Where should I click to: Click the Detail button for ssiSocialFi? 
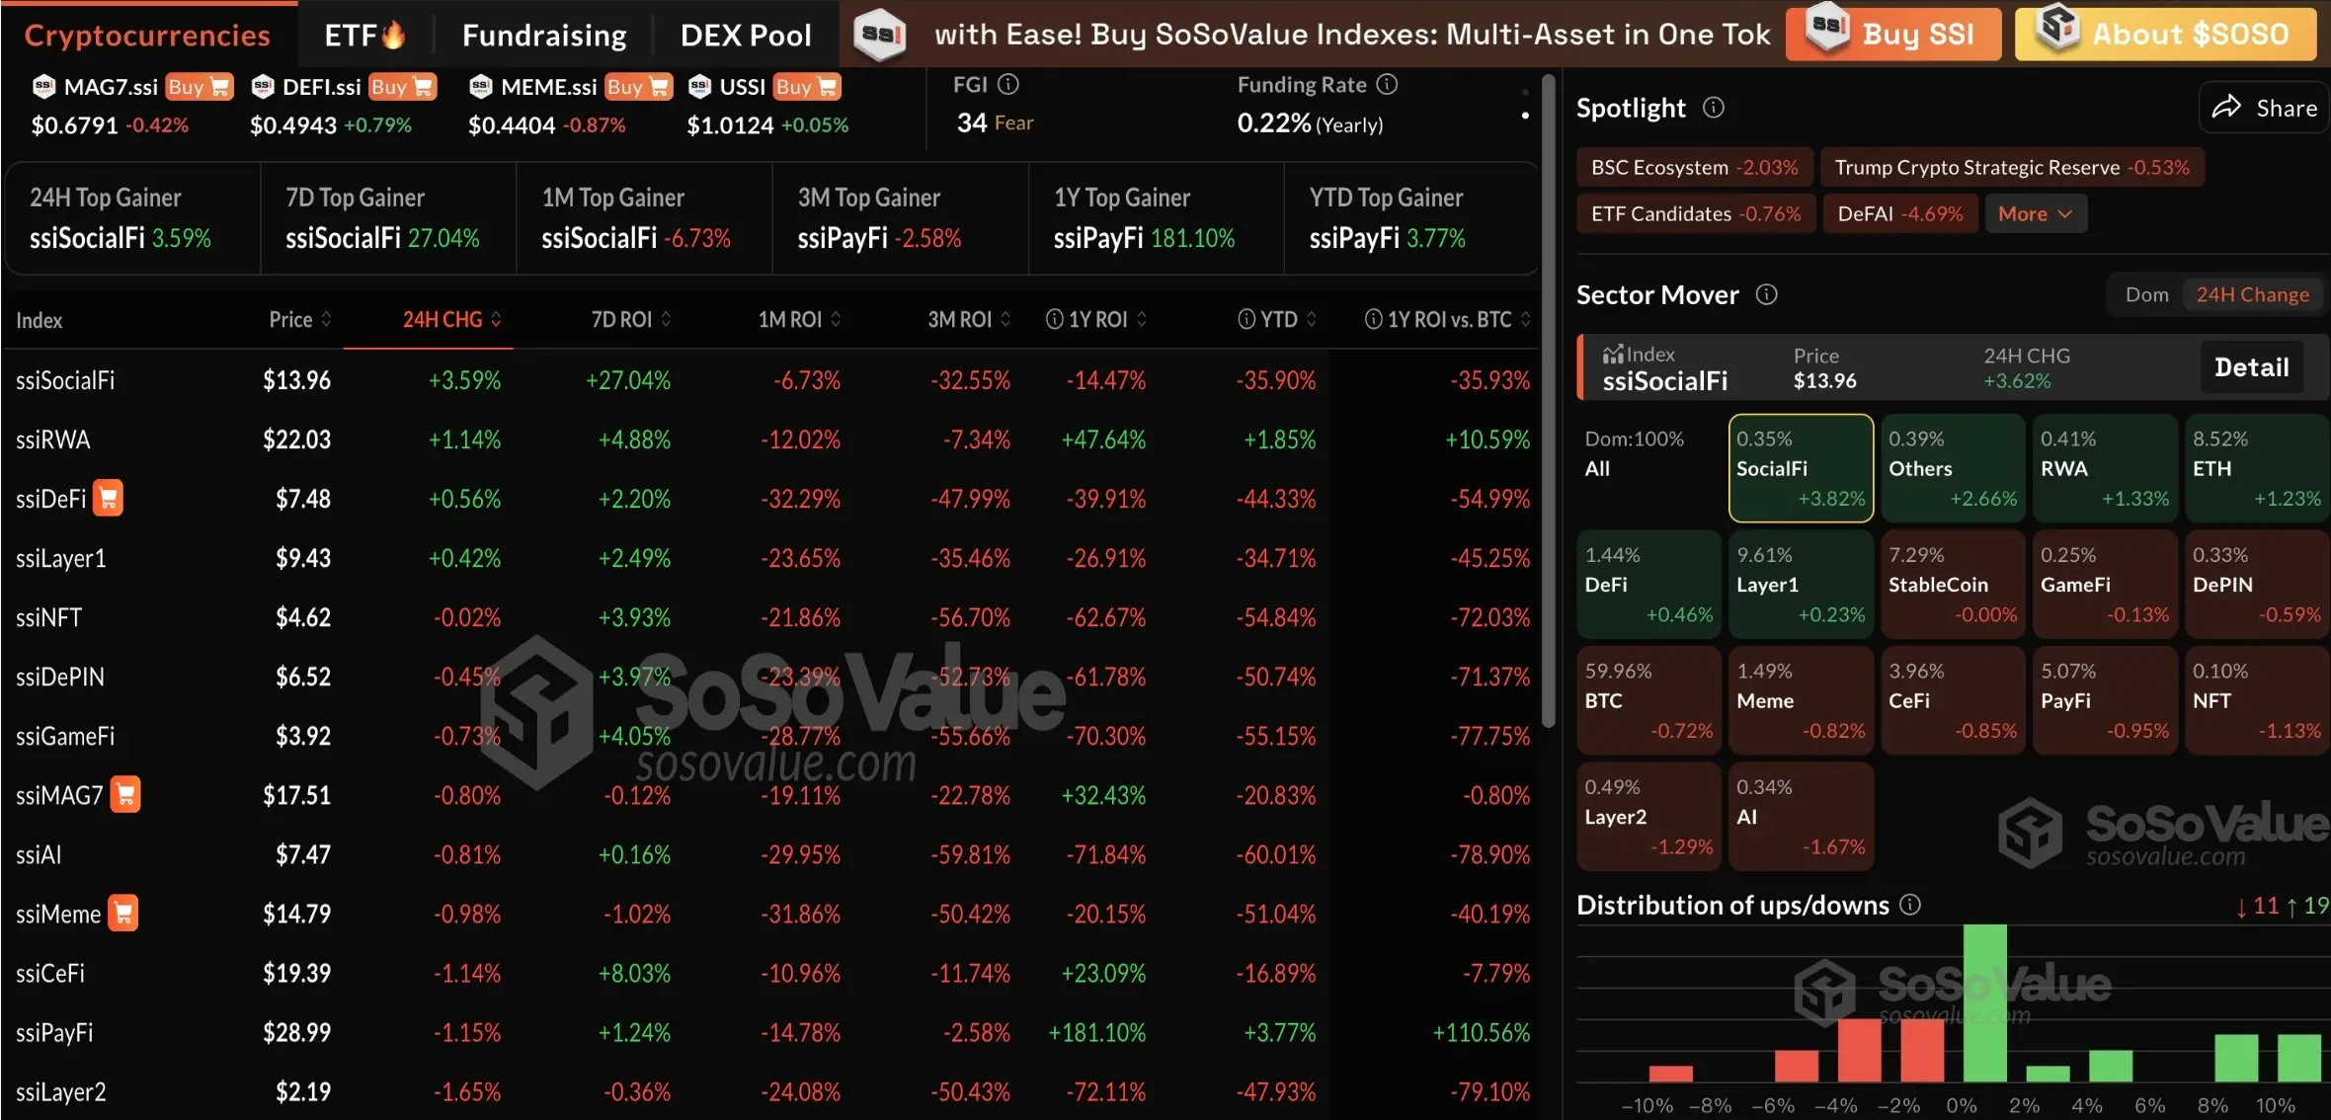(x=2251, y=367)
